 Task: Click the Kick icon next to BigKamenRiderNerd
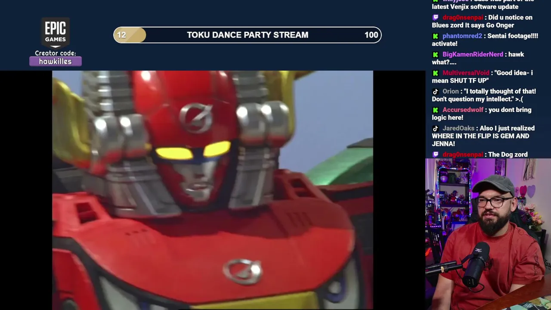[x=436, y=55]
